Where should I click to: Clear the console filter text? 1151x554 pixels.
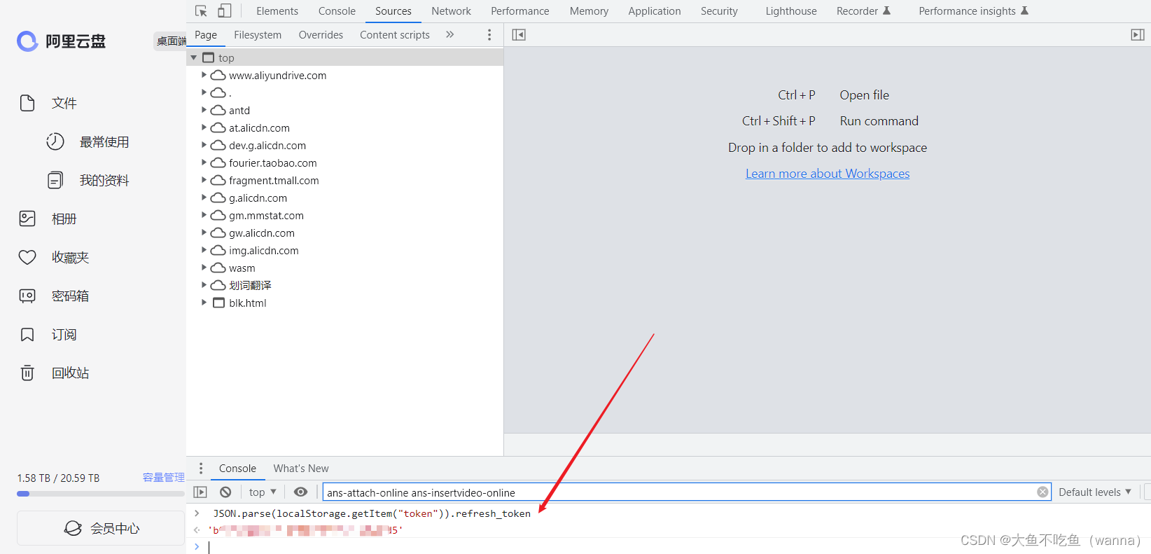[x=1042, y=492]
